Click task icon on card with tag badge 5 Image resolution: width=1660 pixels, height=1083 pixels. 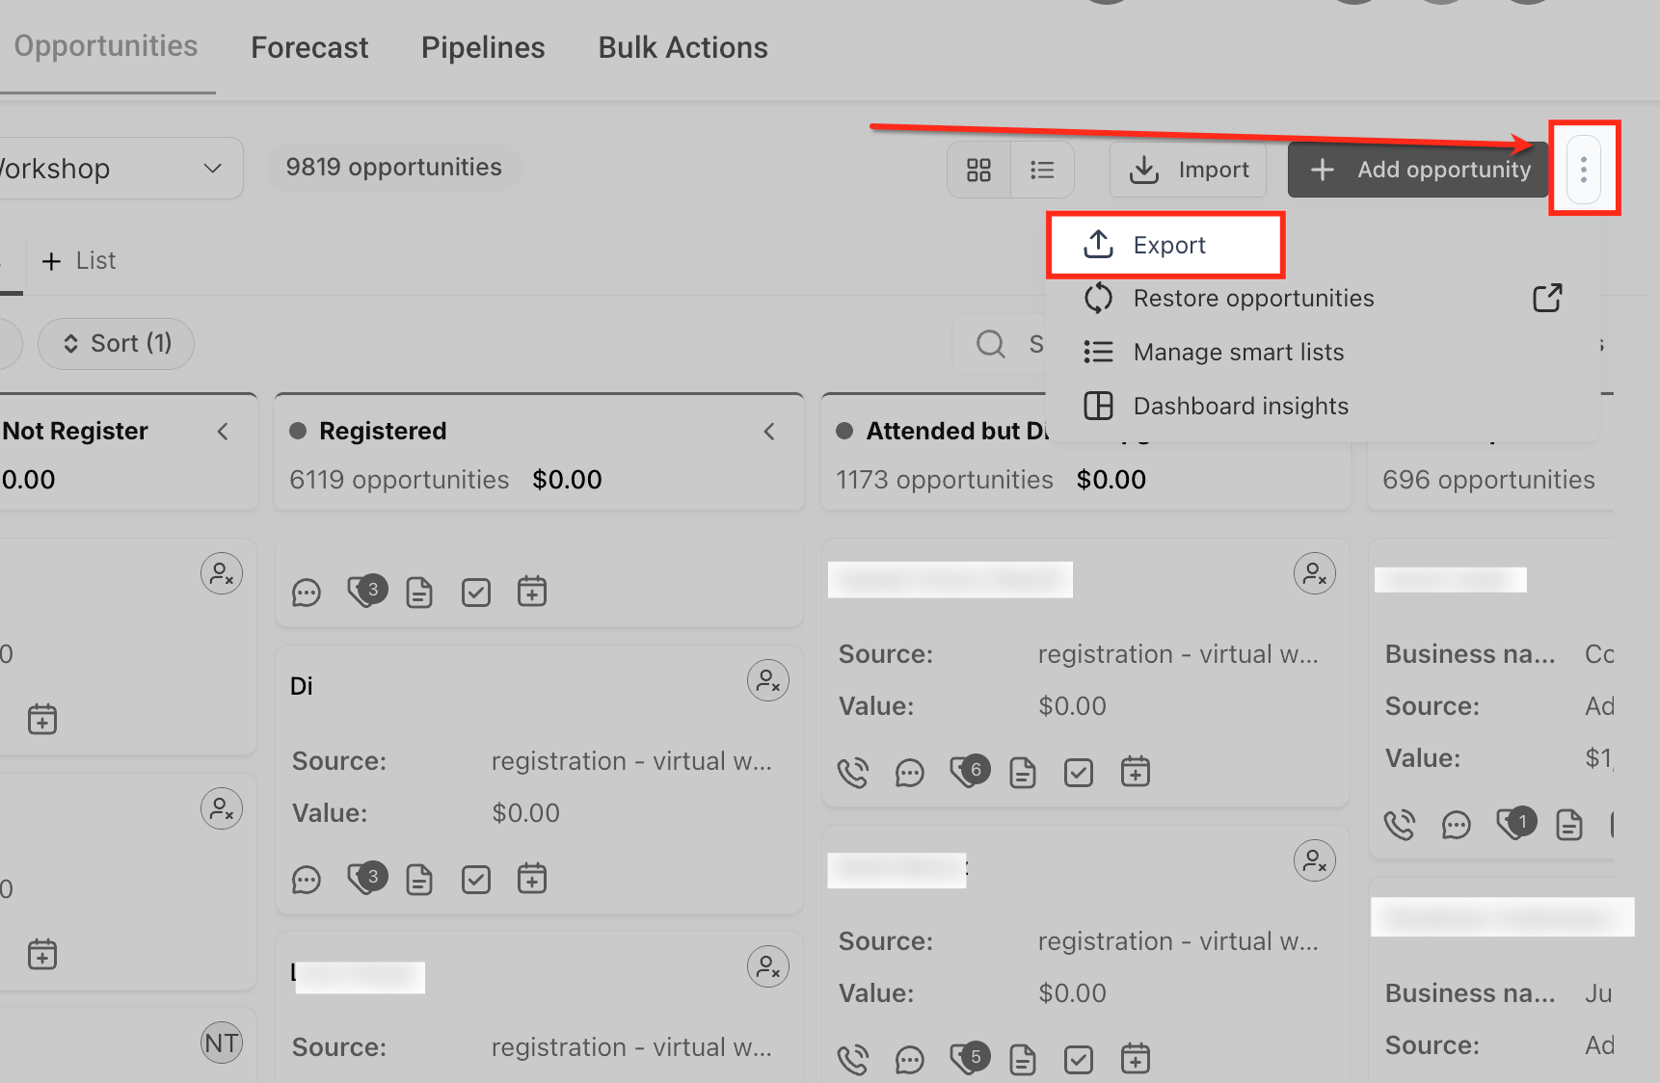click(x=1079, y=1060)
